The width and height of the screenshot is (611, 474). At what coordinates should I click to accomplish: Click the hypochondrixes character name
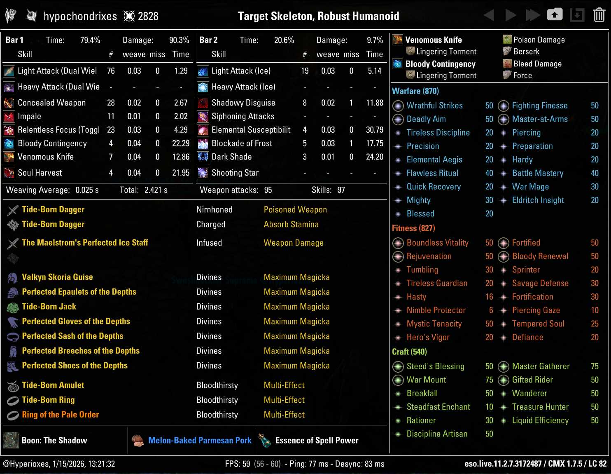[80, 16]
